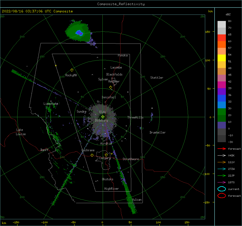
Task: Click the Lacombe city label
Action: tap(116, 67)
